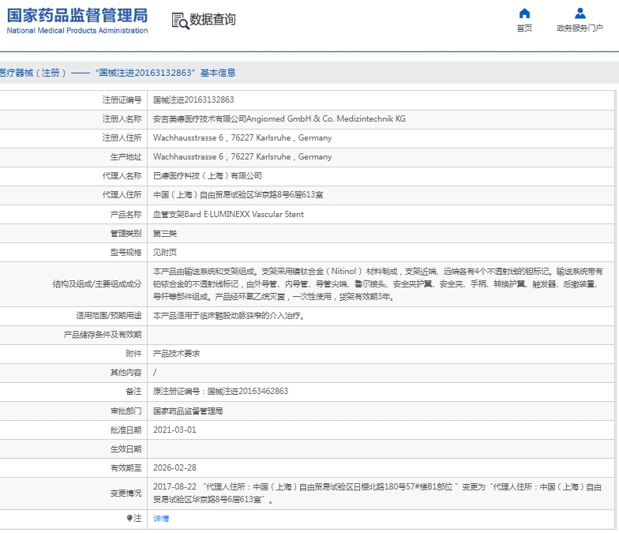Click the bullet icon beside 注

pos(129,518)
